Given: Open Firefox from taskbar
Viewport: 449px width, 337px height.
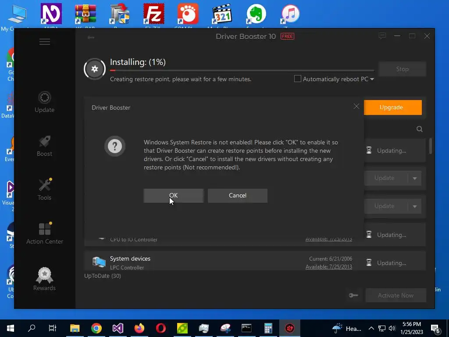Looking at the screenshot, I should (139, 328).
